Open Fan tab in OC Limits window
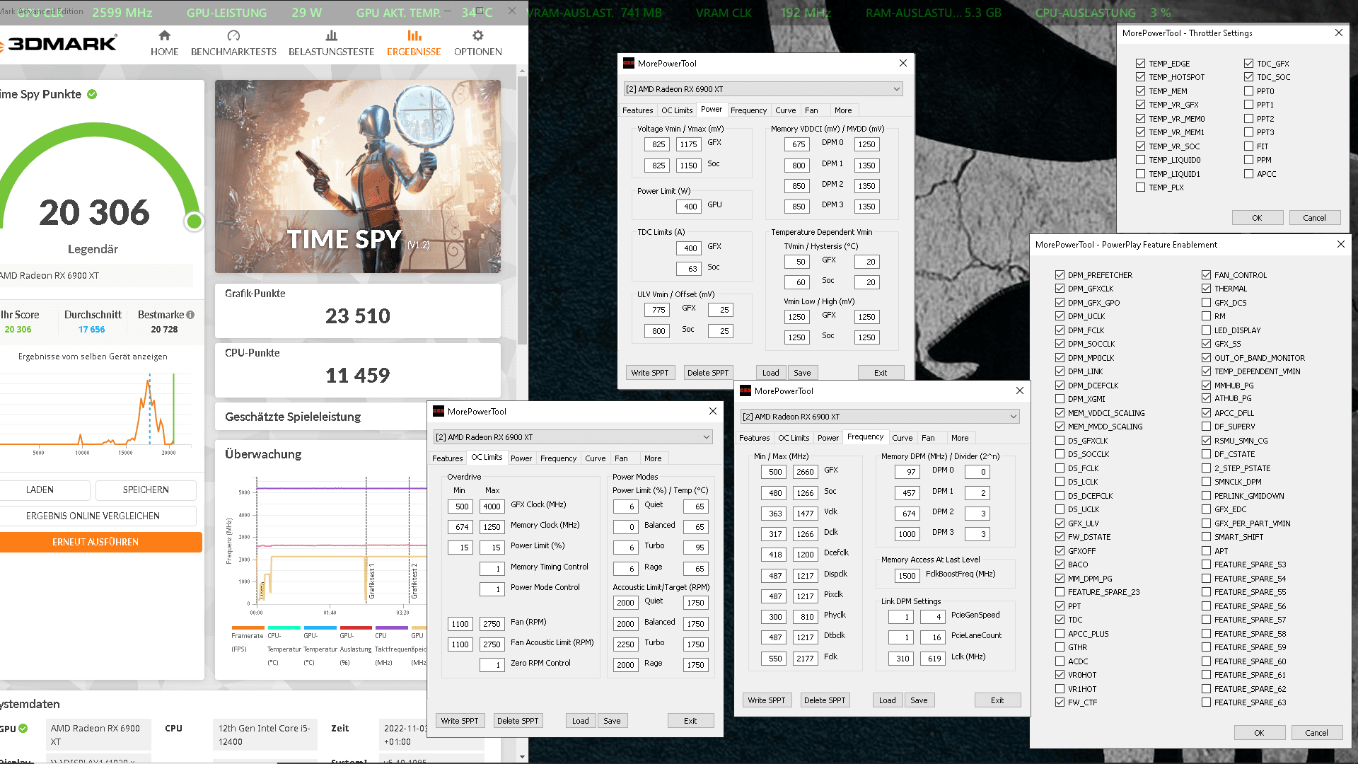The height and width of the screenshot is (764, 1358). [621, 458]
